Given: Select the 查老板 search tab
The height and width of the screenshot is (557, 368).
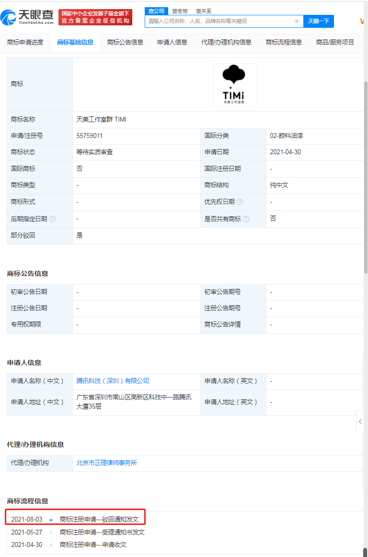Looking at the screenshot, I should (180, 11).
